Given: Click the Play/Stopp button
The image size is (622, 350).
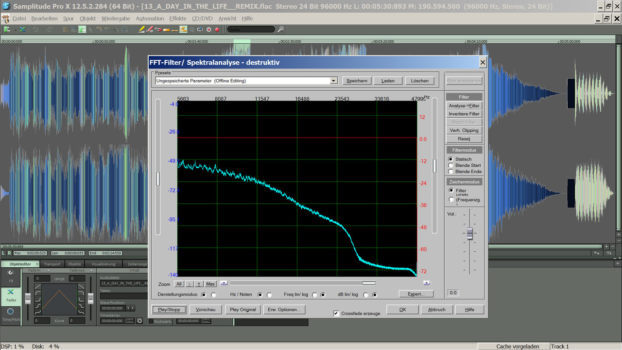Looking at the screenshot, I should pos(169,309).
